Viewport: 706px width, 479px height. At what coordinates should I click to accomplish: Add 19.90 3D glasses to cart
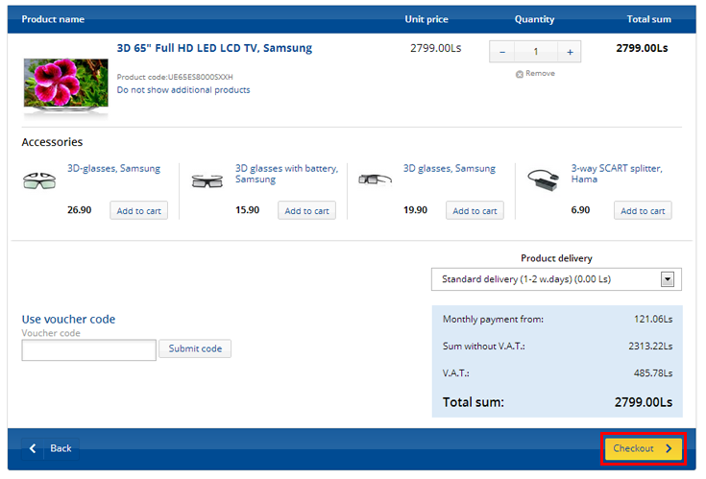475,210
